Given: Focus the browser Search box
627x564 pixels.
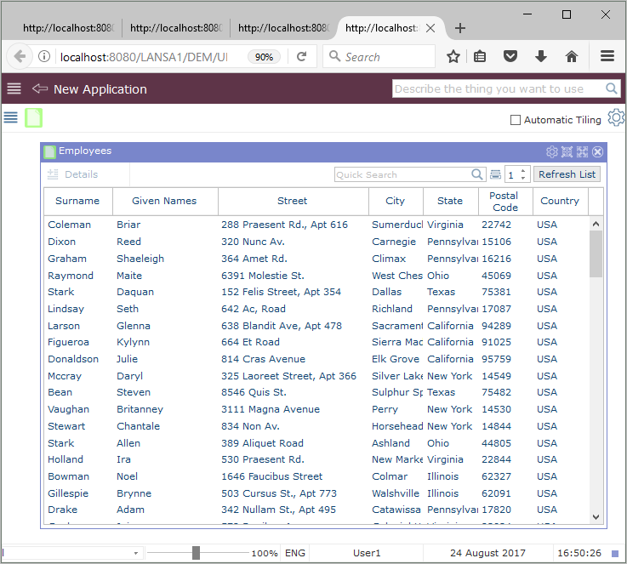Looking at the screenshot, I should 379,56.
